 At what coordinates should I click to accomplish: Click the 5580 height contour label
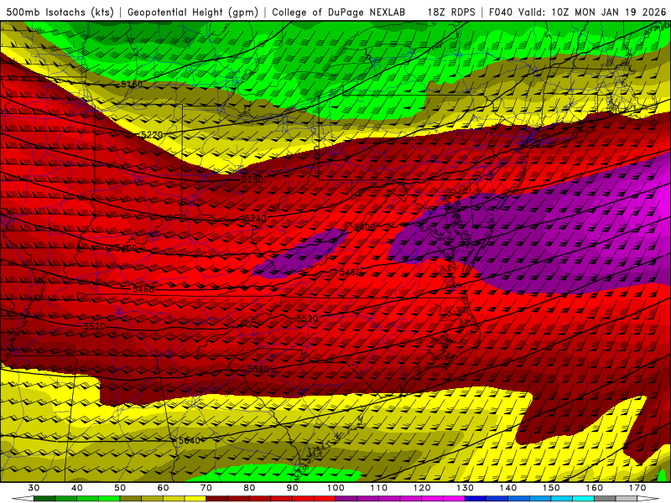pyautogui.click(x=258, y=369)
